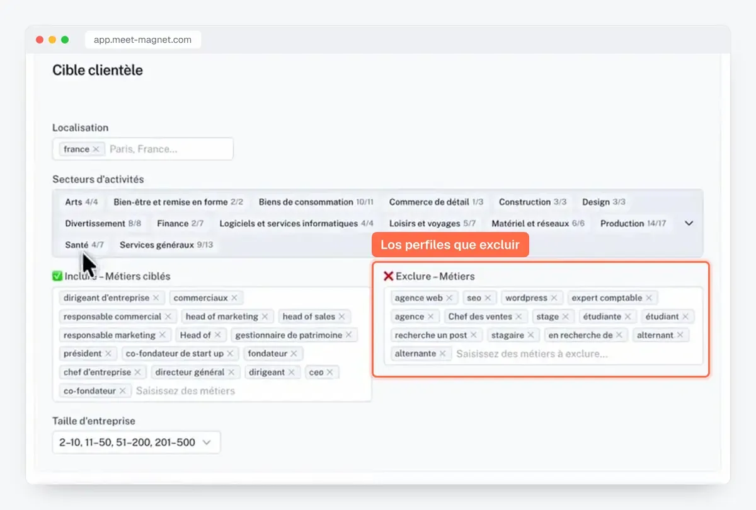
Task: Toggle the Arts 4/4 sector
Action: click(x=82, y=202)
